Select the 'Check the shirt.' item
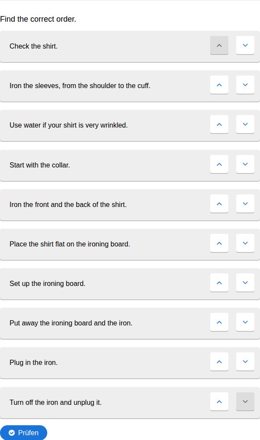 pyautogui.click(x=34, y=46)
